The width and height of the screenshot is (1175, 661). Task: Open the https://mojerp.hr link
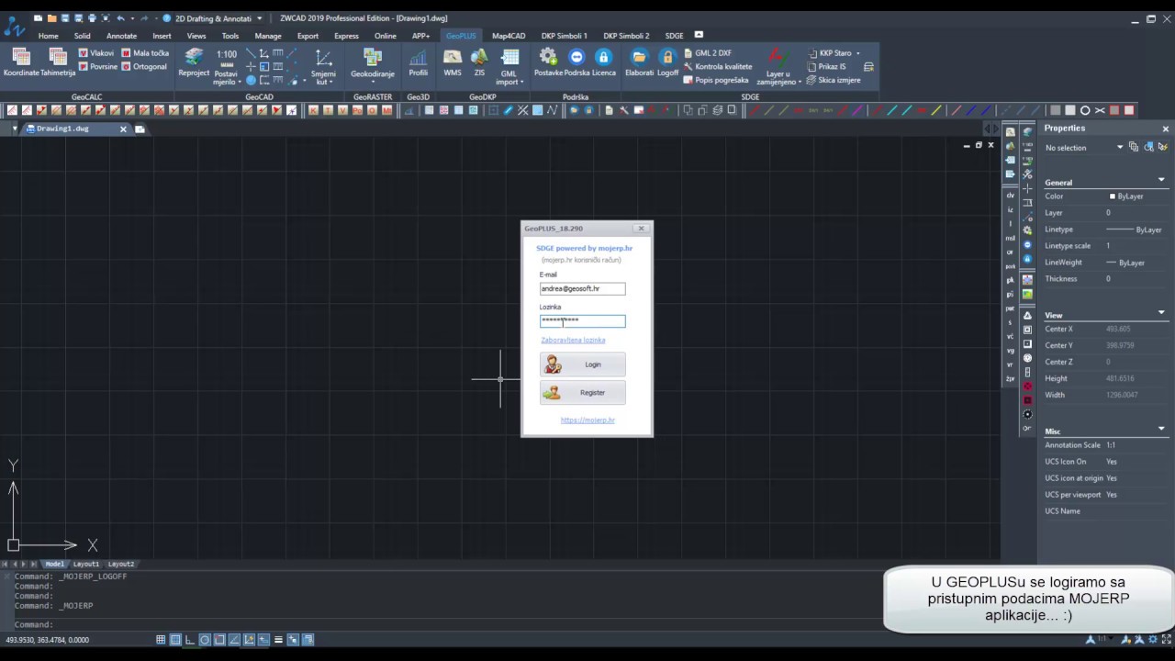[587, 420]
